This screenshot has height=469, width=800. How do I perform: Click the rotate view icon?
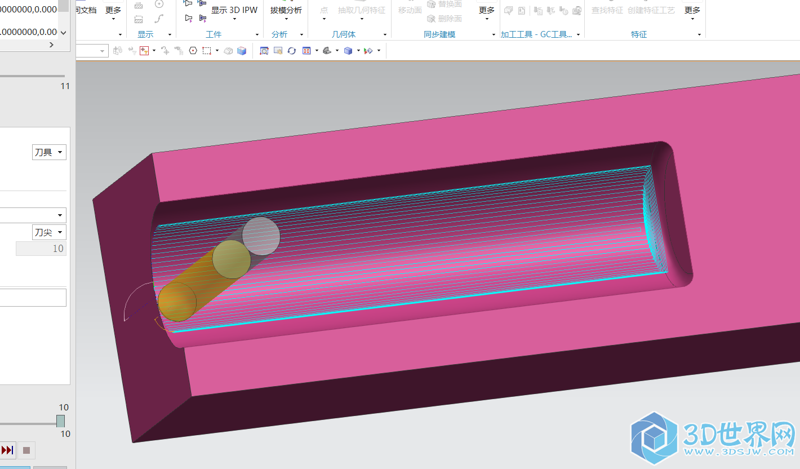pos(291,51)
